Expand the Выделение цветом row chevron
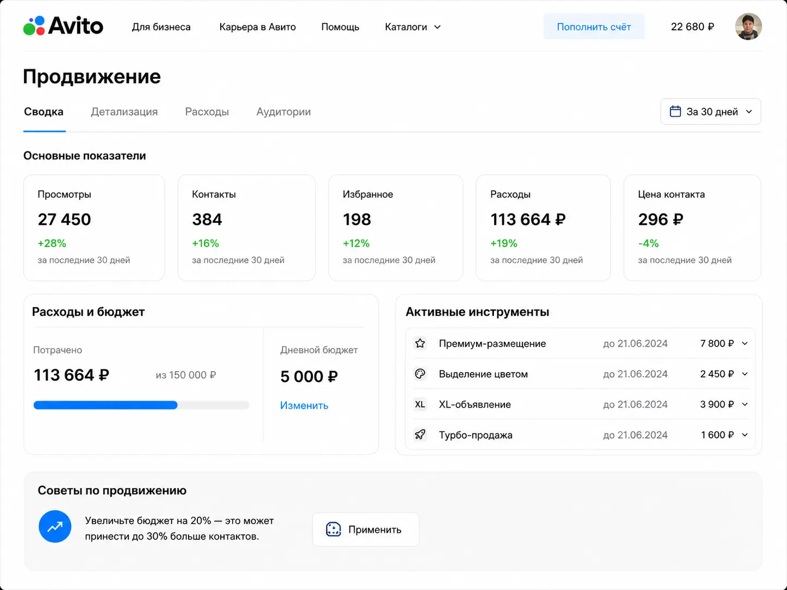The height and width of the screenshot is (590, 787). (745, 374)
